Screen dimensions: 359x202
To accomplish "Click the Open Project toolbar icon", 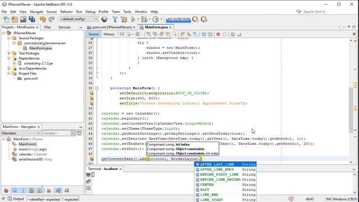I will click(23, 20).
